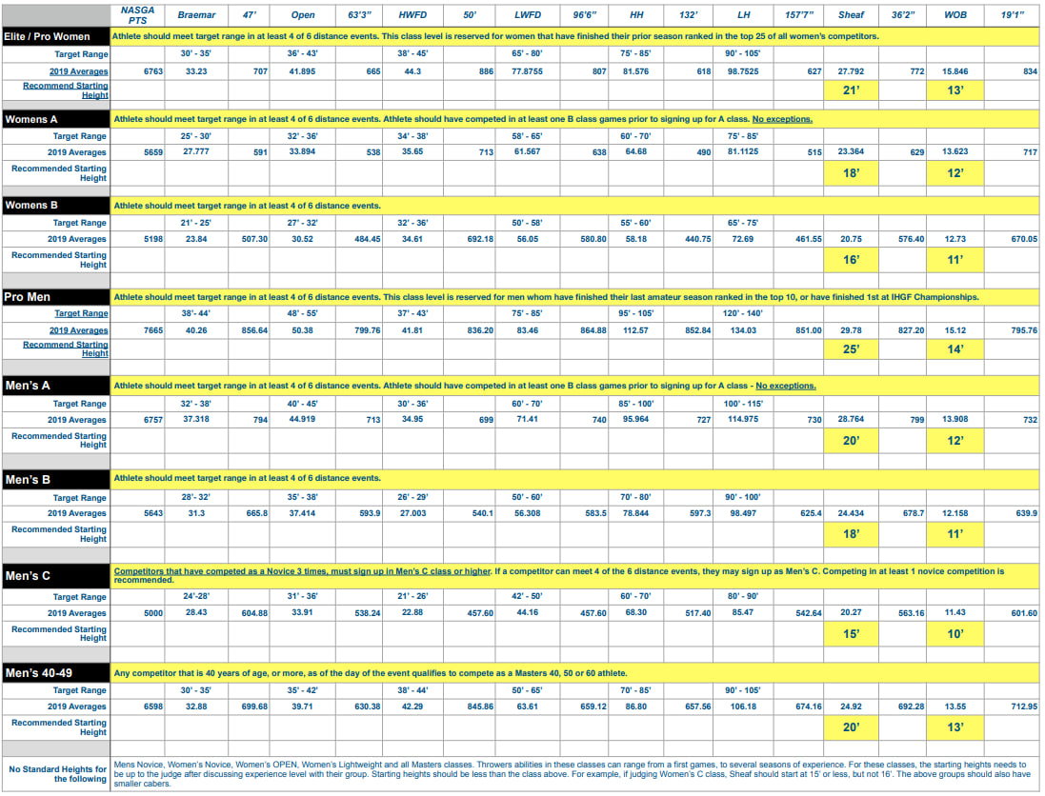Click the No Standard Heights for the following label
Image resolution: width=1045 pixels, height=796 pixels.
pyautogui.click(x=59, y=773)
